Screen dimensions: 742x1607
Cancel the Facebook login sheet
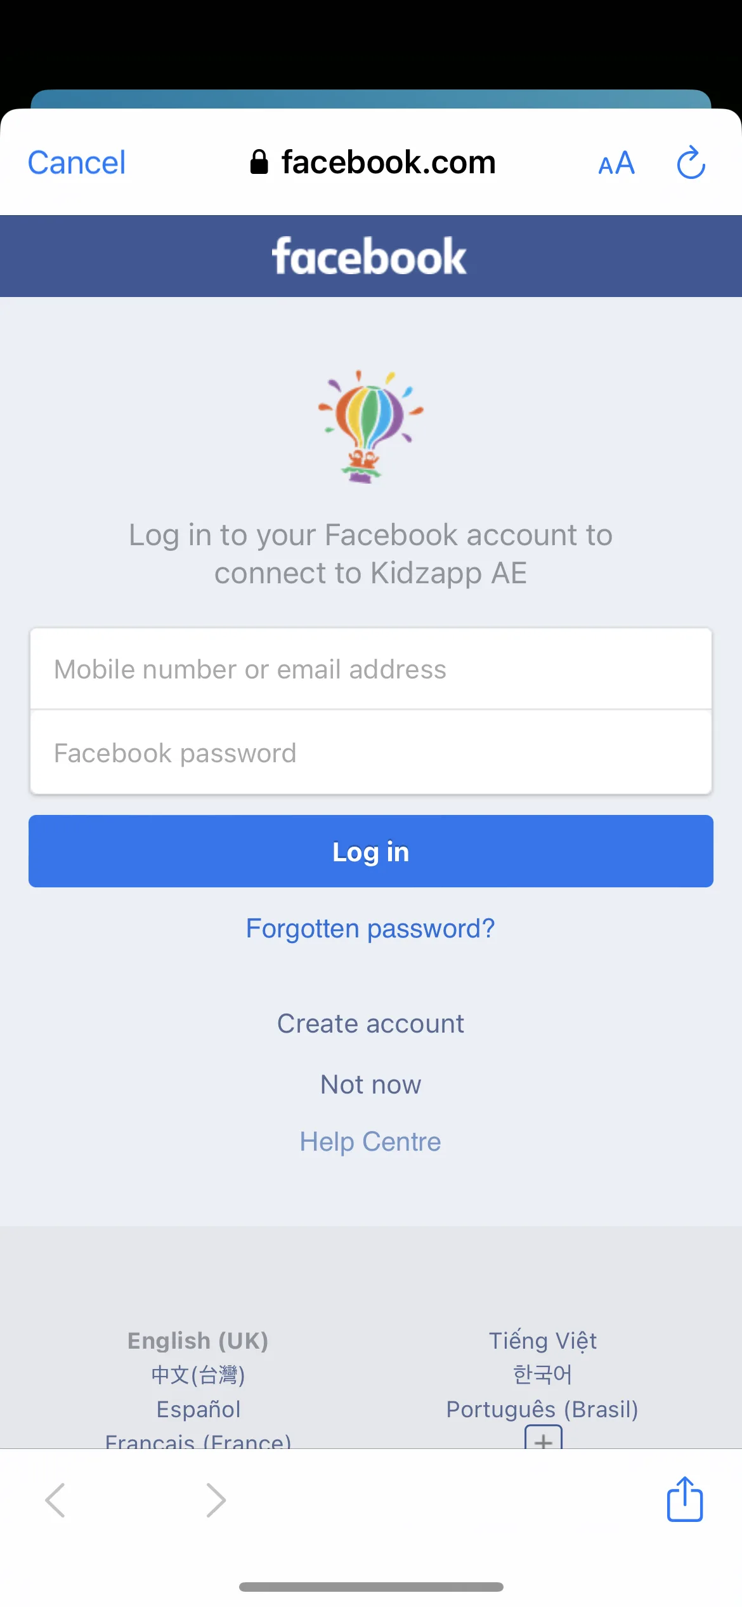(77, 162)
